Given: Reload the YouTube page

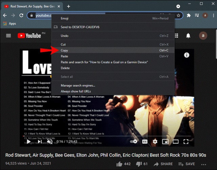Looking at the screenshot, I should tap(21, 16).
